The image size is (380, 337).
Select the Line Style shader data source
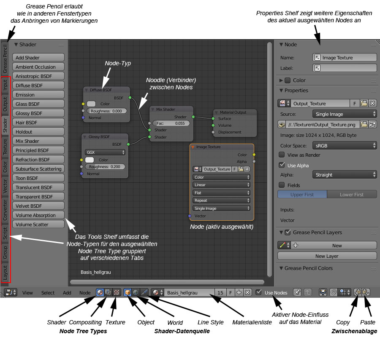(144, 292)
